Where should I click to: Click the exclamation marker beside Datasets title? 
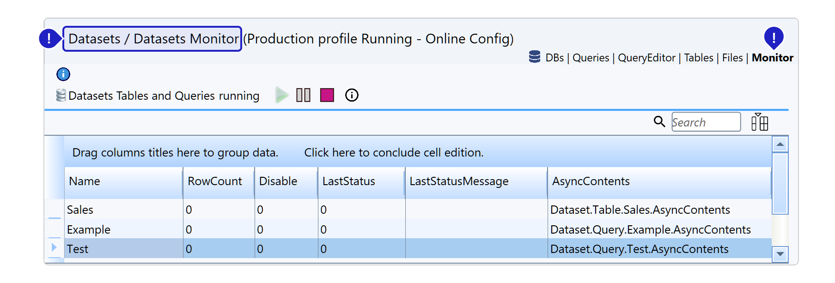[x=49, y=38]
